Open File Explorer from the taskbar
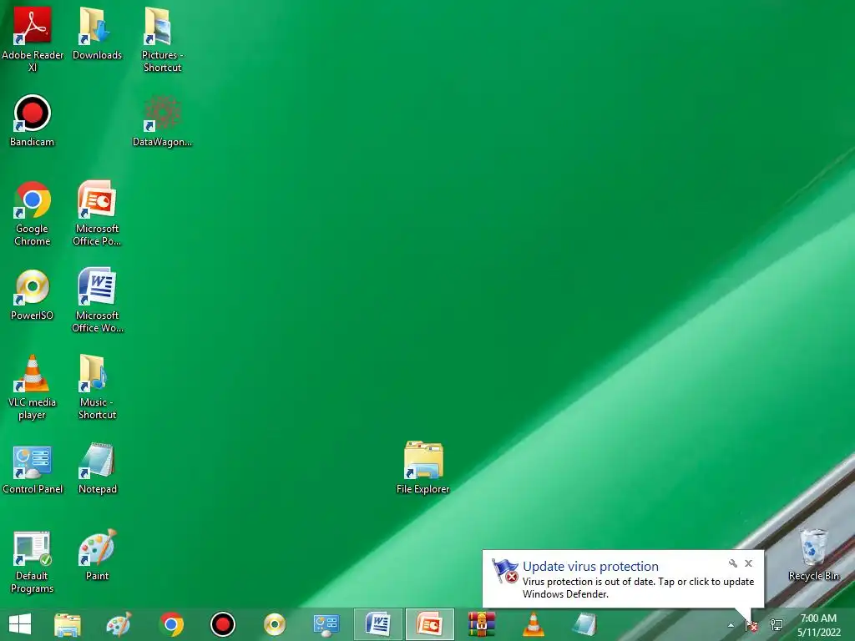 click(x=68, y=624)
